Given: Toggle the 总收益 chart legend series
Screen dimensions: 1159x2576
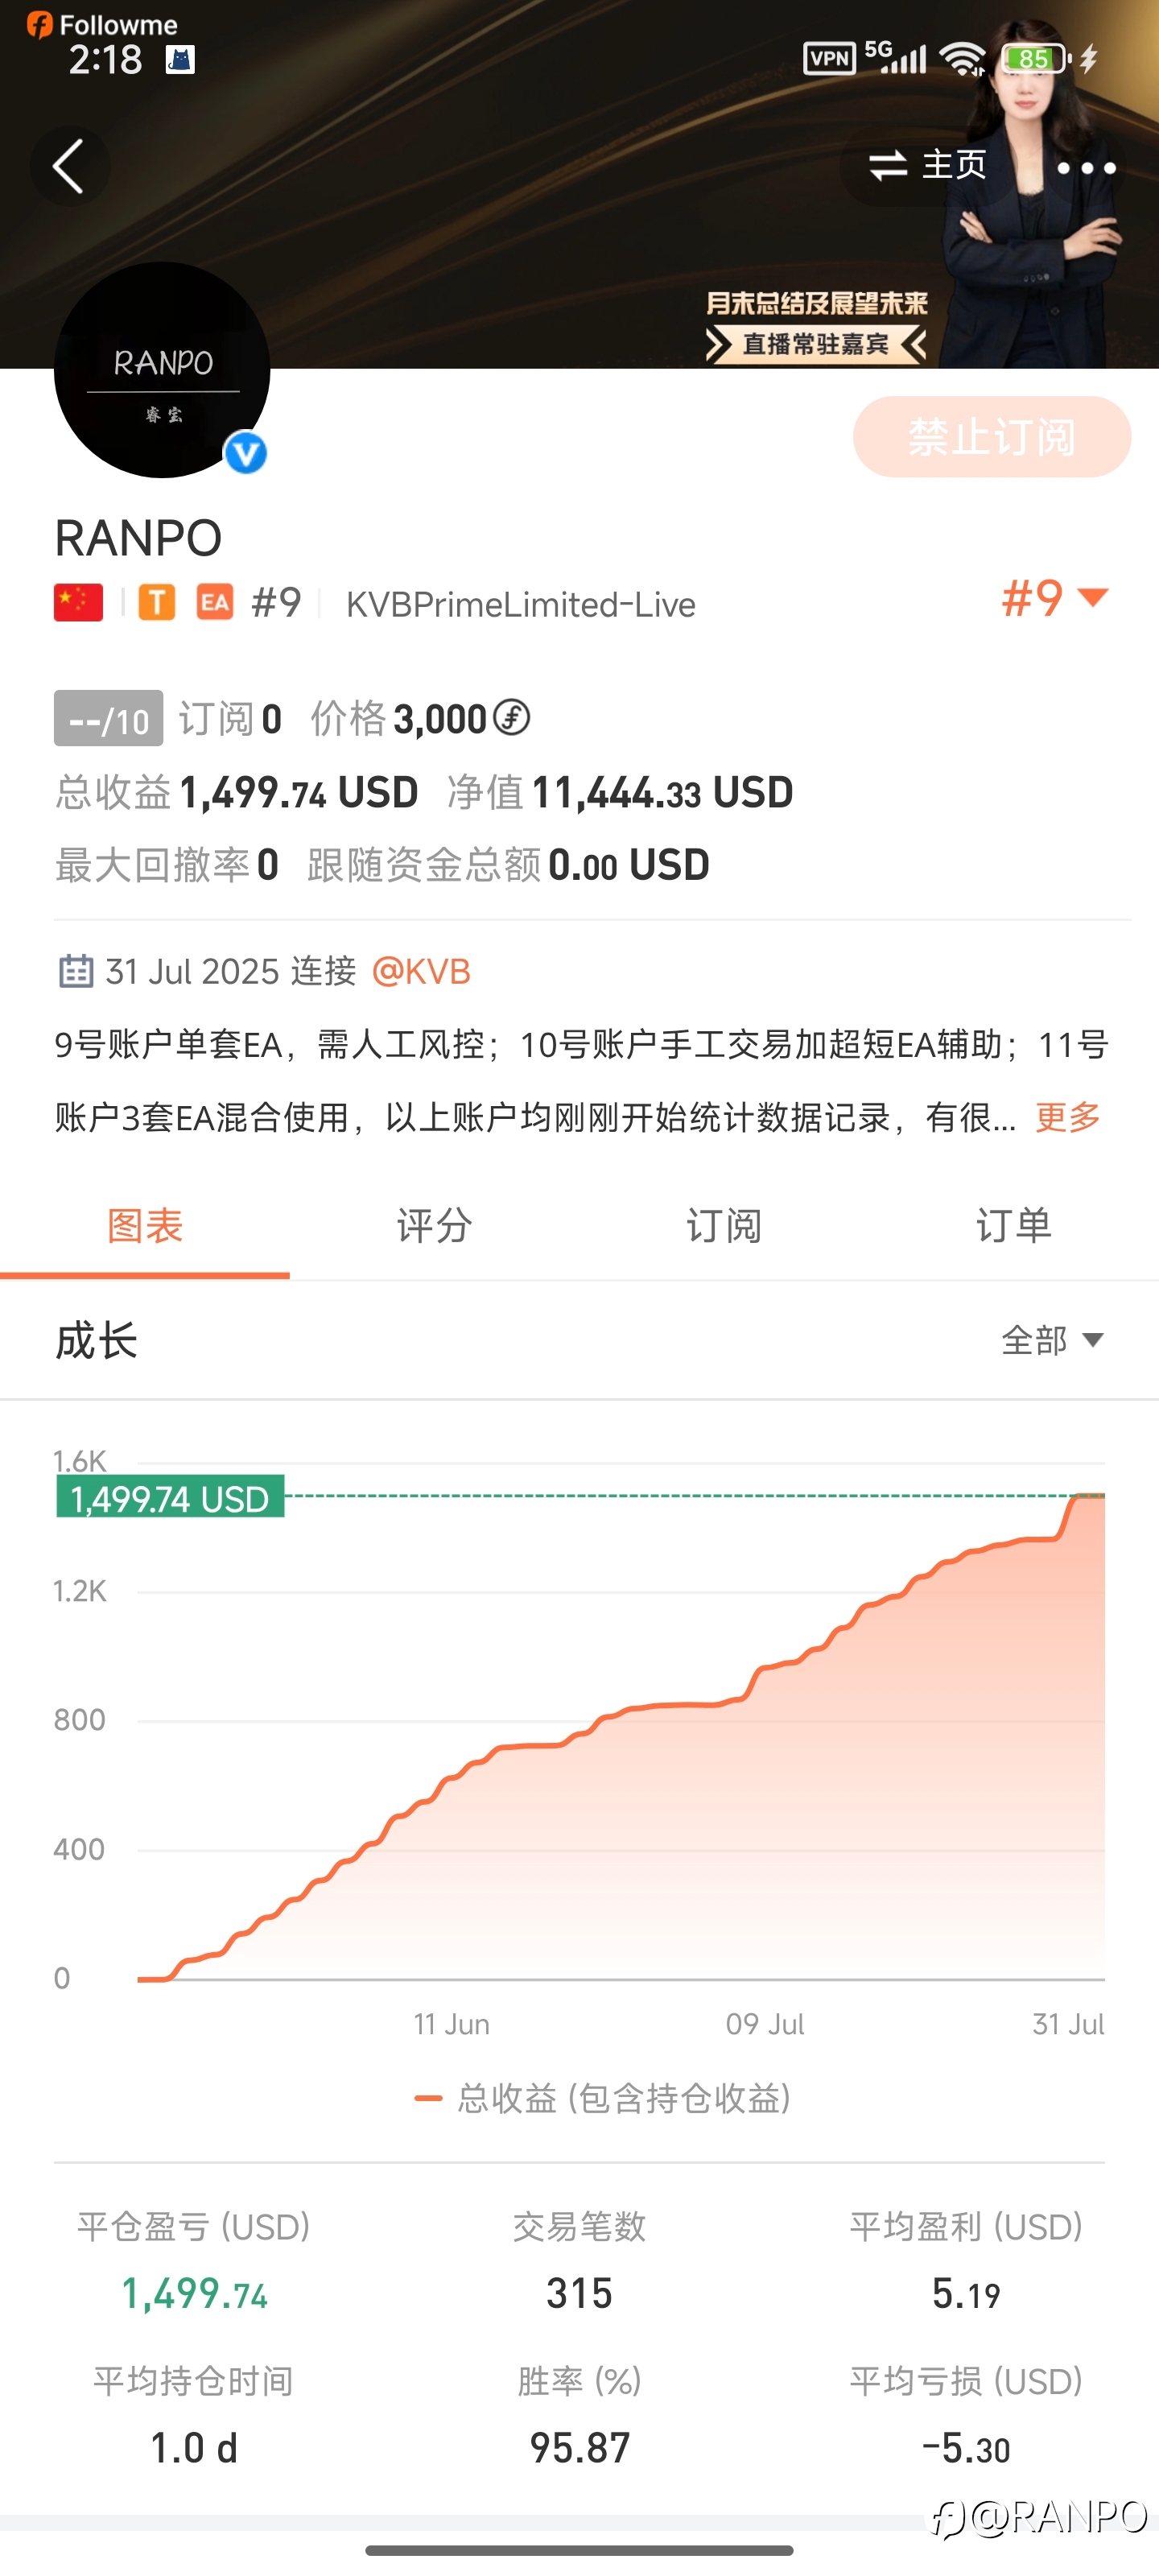Looking at the screenshot, I should click(x=602, y=2098).
